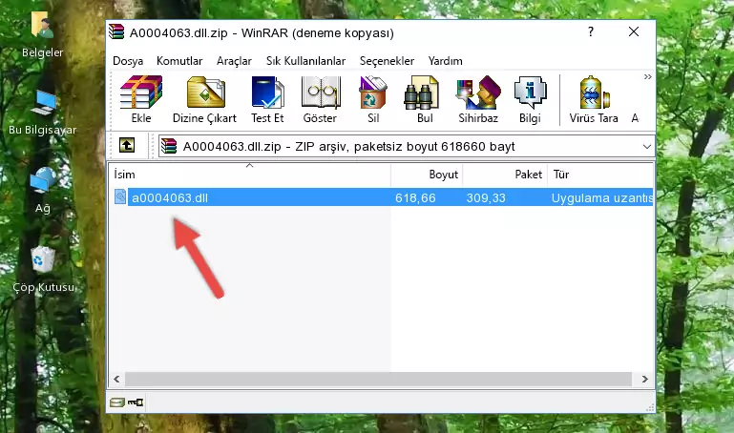The height and width of the screenshot is (433, 734).
Task: Sort by the İsim column header
Action: (x=250, y=175)
